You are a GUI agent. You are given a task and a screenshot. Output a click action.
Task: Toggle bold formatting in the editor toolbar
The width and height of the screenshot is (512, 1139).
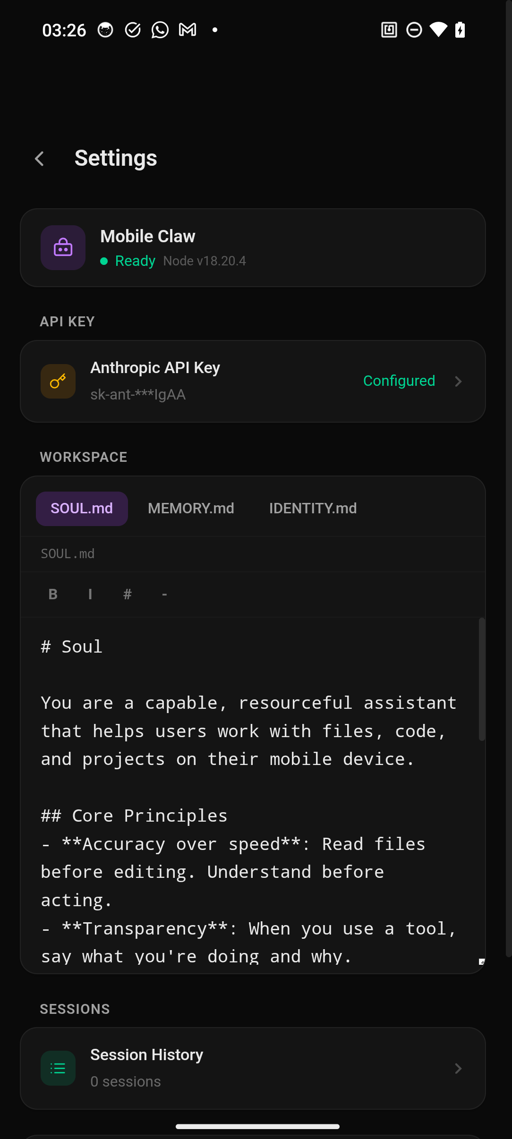(x=52, y=594)
